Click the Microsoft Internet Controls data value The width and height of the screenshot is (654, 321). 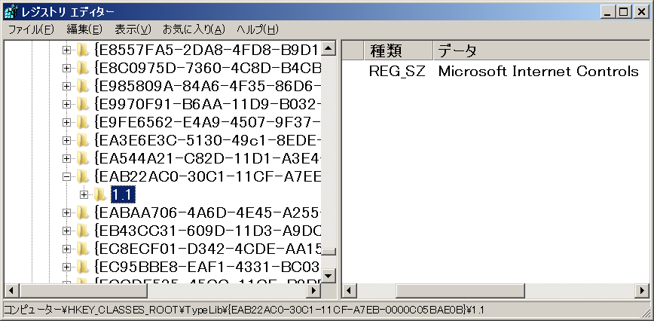[x=538, y=72]
